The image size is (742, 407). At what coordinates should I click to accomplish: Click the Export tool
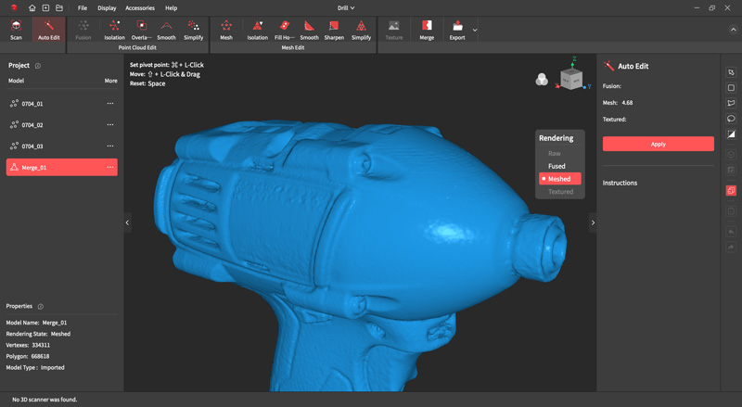[457, 30]
